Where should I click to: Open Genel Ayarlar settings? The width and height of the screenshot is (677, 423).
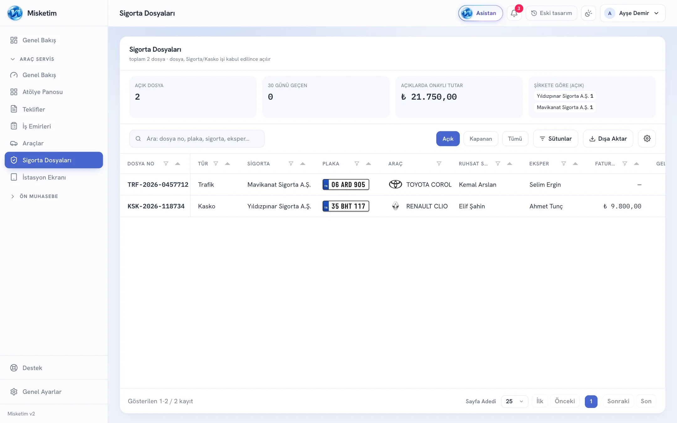tap(54, 392)
